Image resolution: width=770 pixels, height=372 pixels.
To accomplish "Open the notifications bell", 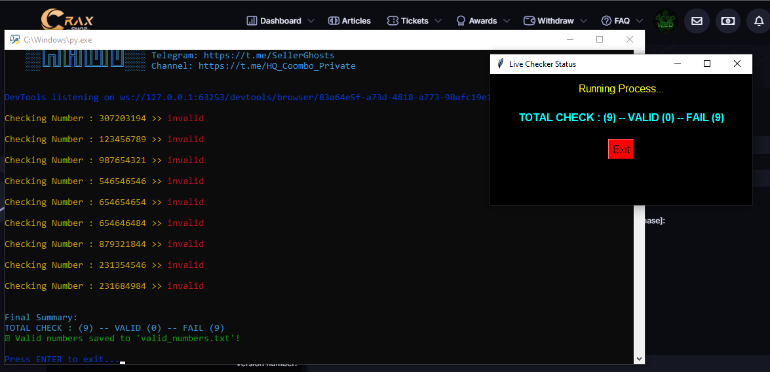I will pos(759,21).
